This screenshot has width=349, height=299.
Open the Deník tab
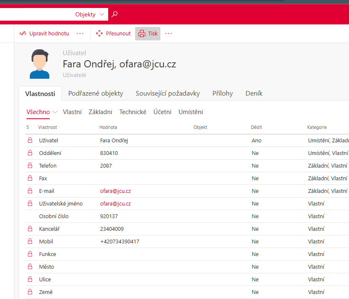coord(254,93)
